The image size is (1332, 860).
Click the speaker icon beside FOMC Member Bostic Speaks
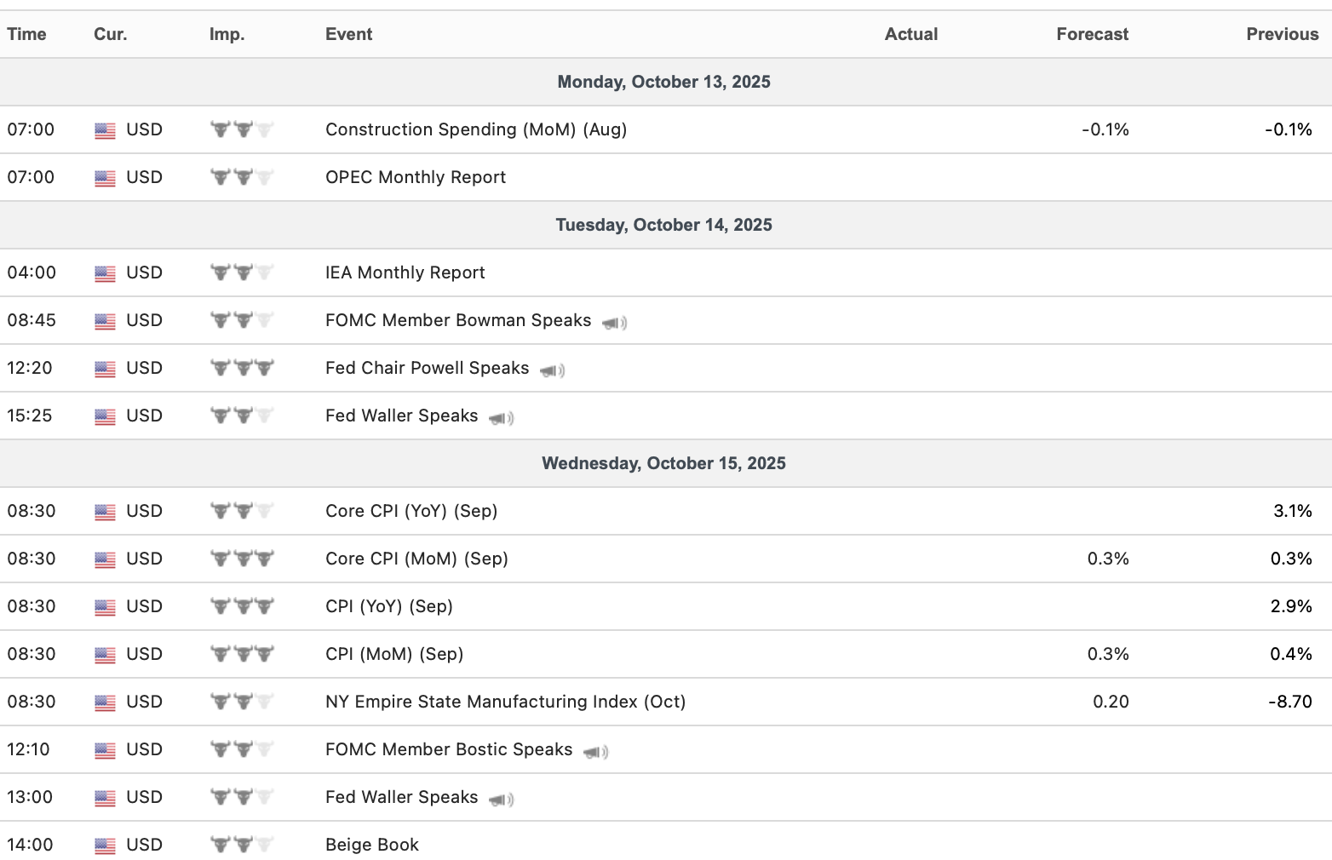(595, 752)
